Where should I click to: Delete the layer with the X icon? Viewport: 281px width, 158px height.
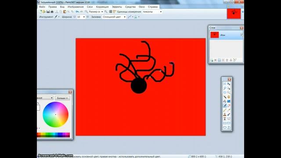point(216,60)
